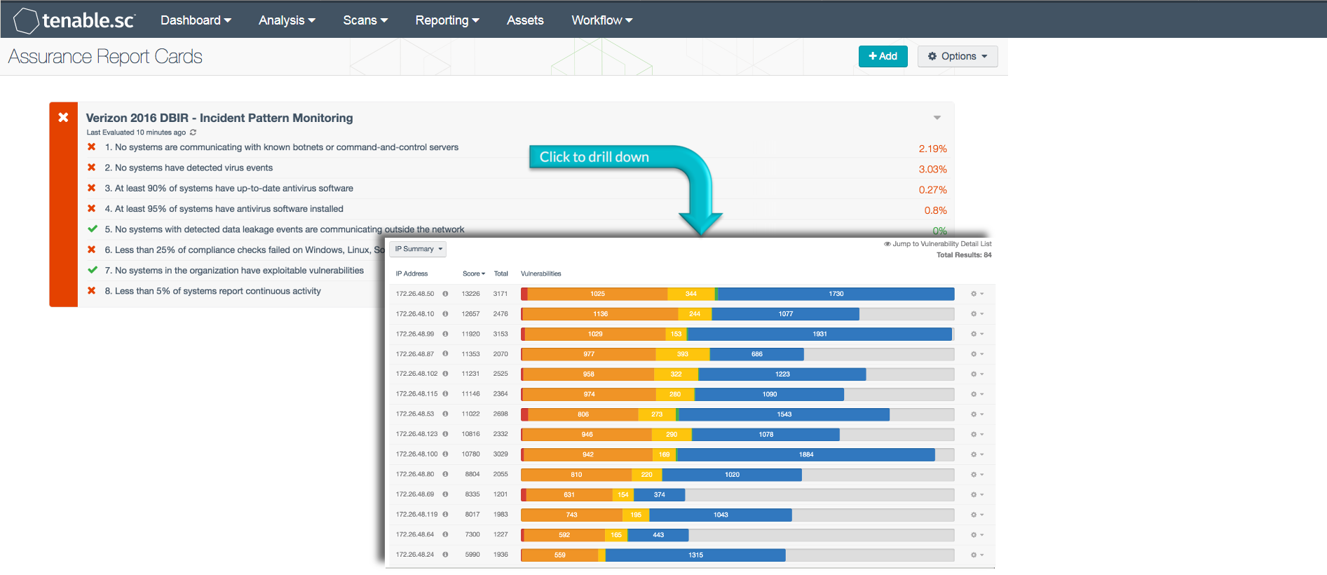
Task: Open info icon for 172.26.48.119
Action: point(445,515)
